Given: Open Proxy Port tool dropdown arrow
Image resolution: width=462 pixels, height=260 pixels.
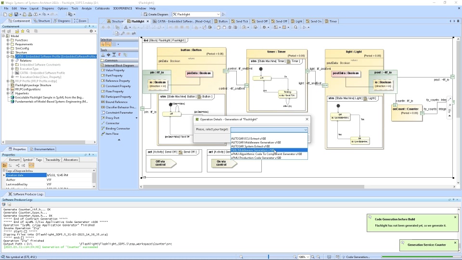Looking at the screenshot, I should pos(136,118).
